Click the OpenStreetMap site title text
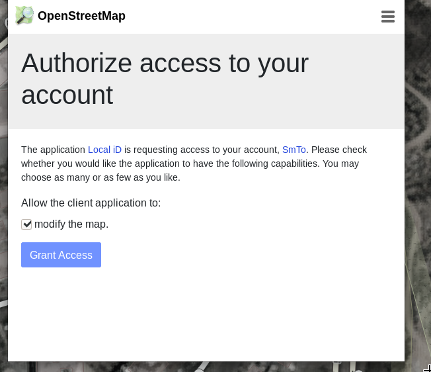Screen dimensions: 431x372 81,16
